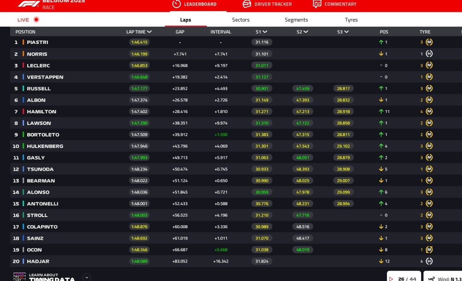Expand the Lap Time column dropdown
Screen dimensions: 462x281
pyautogui.click(x=149, y=32)
